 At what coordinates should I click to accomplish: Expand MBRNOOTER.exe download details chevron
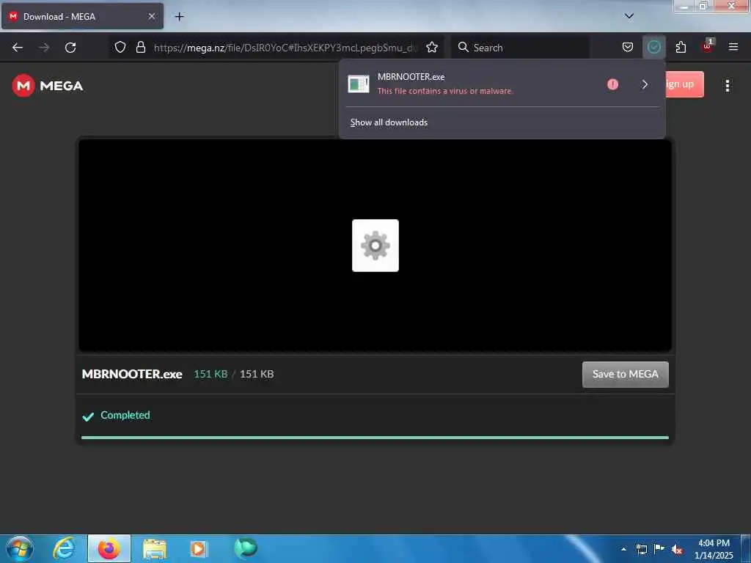[645, 84]
